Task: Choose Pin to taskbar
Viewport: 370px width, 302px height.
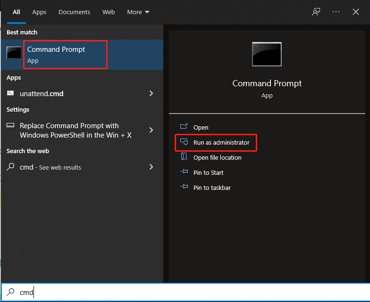Action: [212, 188]
